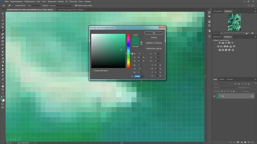Click the Vibrance triangle adjustment icon
Image resolution: width=257 pixels, height=144 pixels.
[x=233, y=43]
